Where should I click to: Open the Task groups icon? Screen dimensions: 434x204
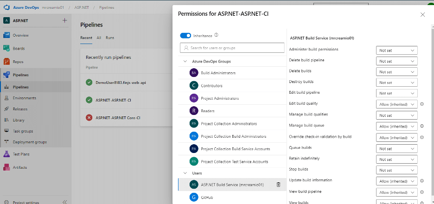(6, 131)
